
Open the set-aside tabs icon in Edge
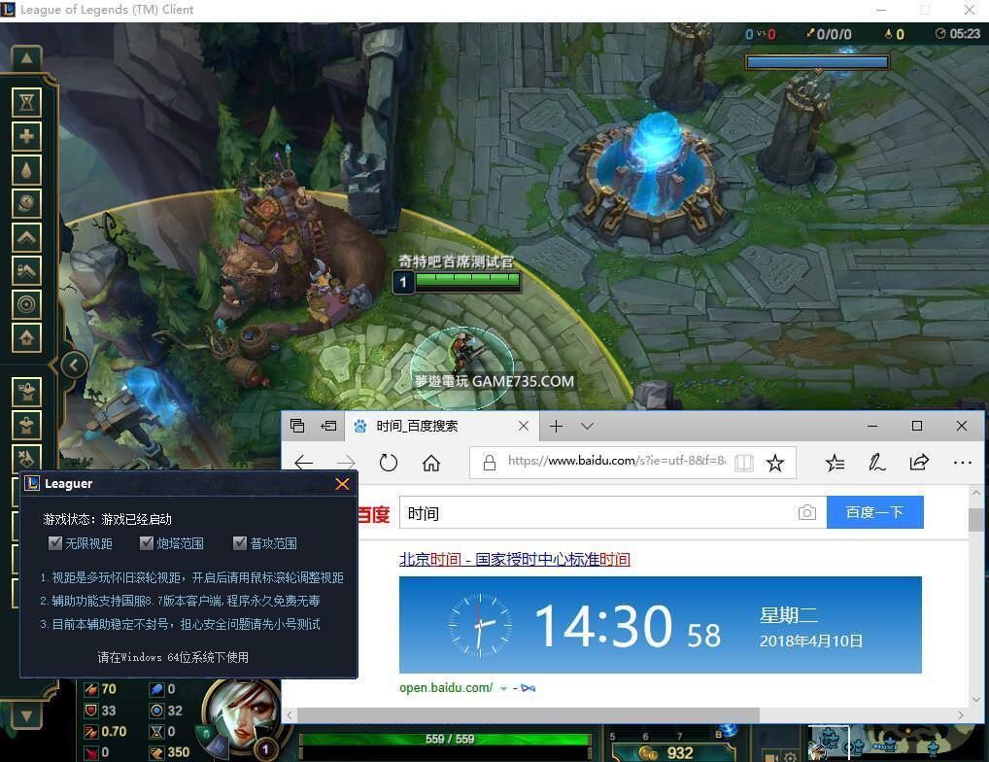tap(297, 426)
